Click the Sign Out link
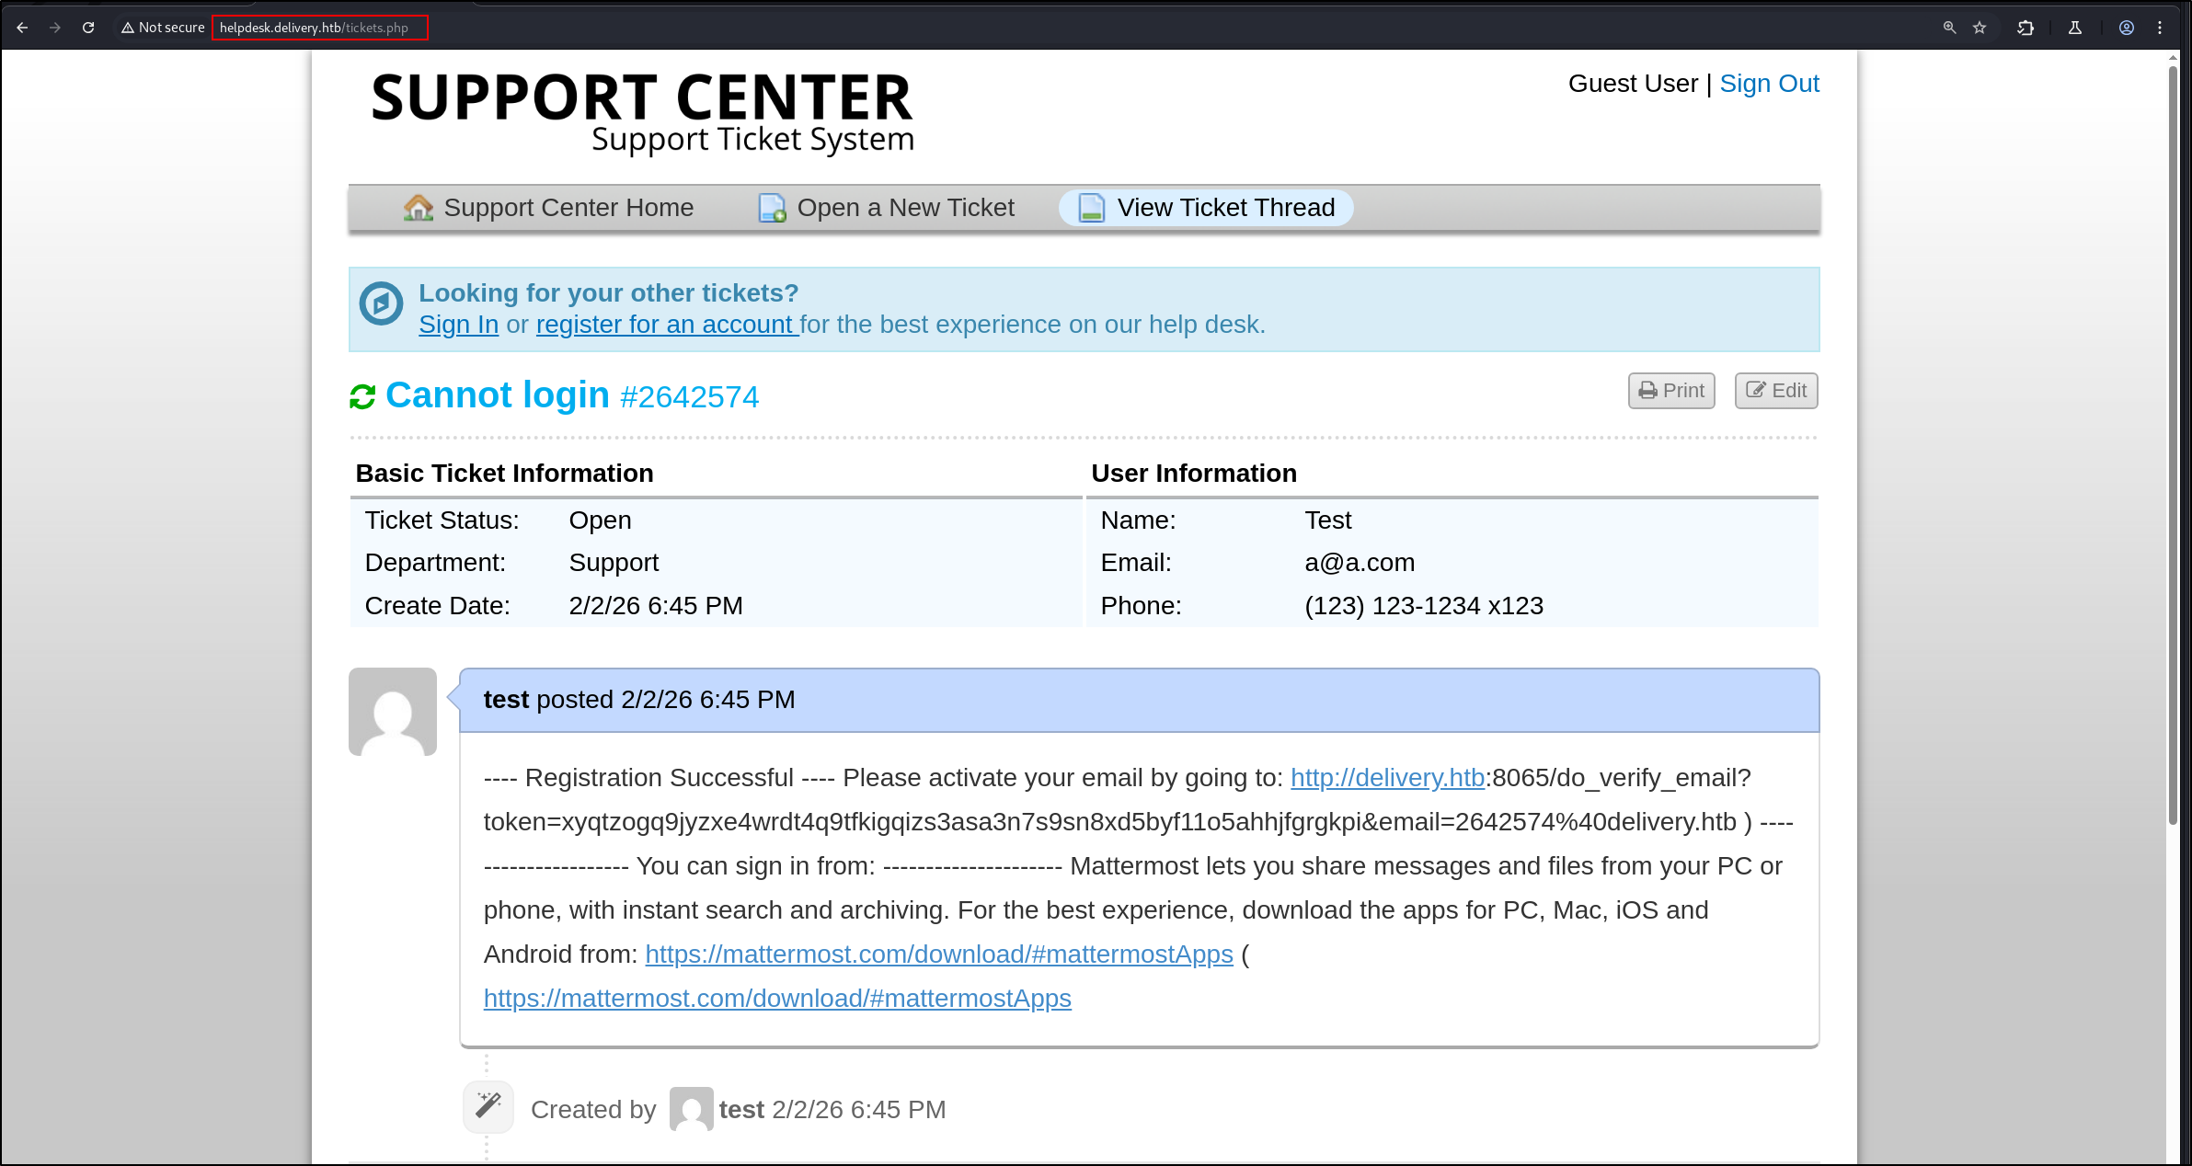The width and height of the screenshot is (2192, 1166). point(1769,84)
